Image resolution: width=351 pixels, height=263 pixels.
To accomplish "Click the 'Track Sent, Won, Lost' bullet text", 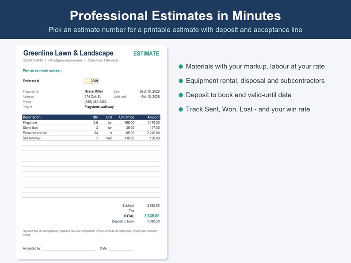I will coord(248,109).
